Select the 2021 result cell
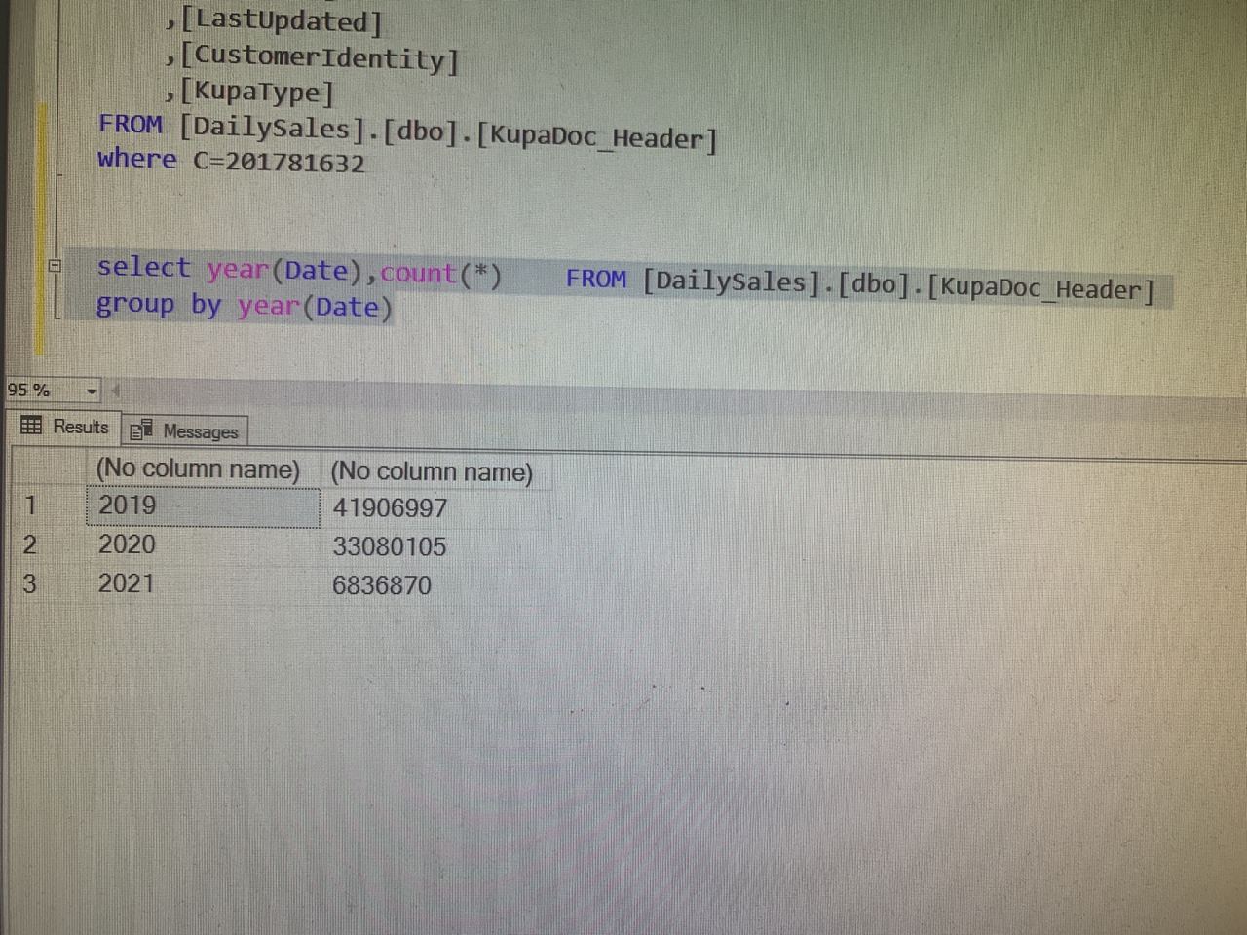Image resolution: width=1247 pixels, height=935 pixels. 203,583
